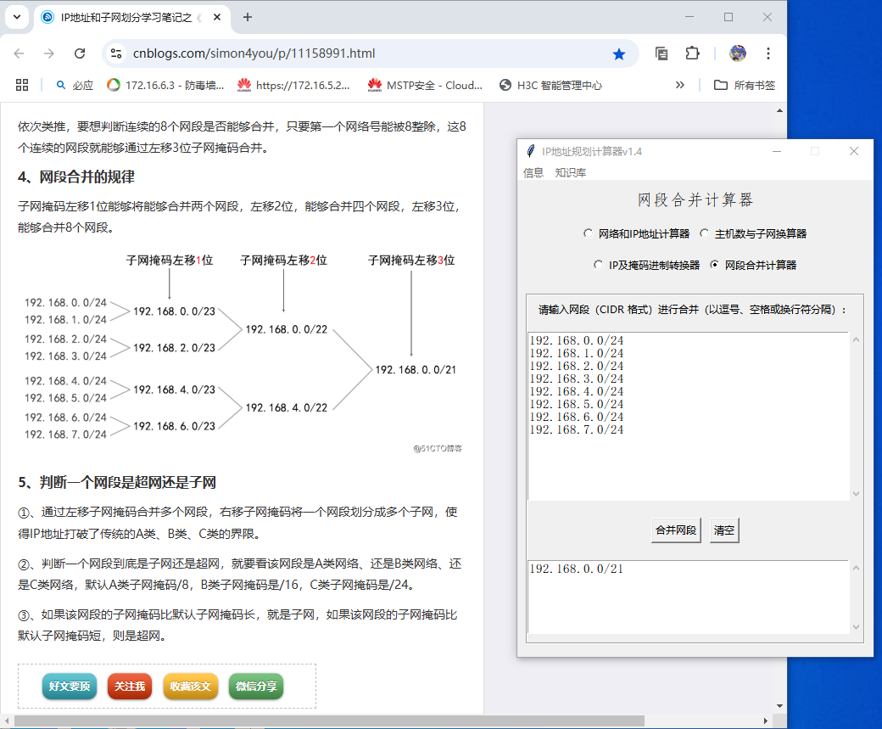Click the blue bookmark star

coord(619,54)
